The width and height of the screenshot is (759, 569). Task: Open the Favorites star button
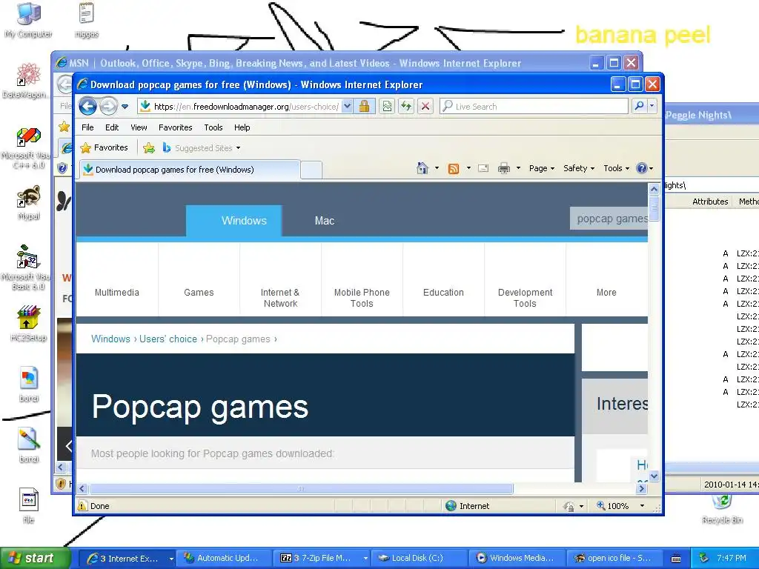[104, 147]
